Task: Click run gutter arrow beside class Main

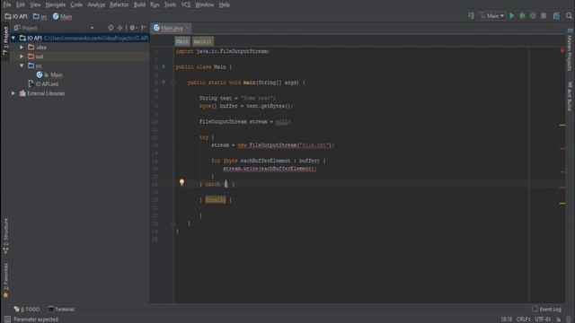Action: point(164,66)
